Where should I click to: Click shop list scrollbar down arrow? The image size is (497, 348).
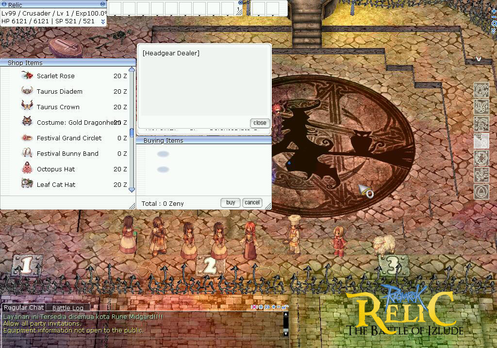coord(132,190)
